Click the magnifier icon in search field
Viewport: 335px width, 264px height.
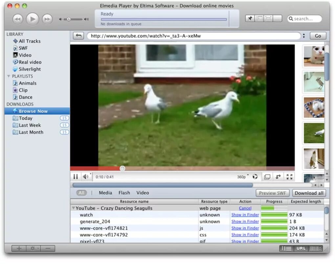(291, 19)
